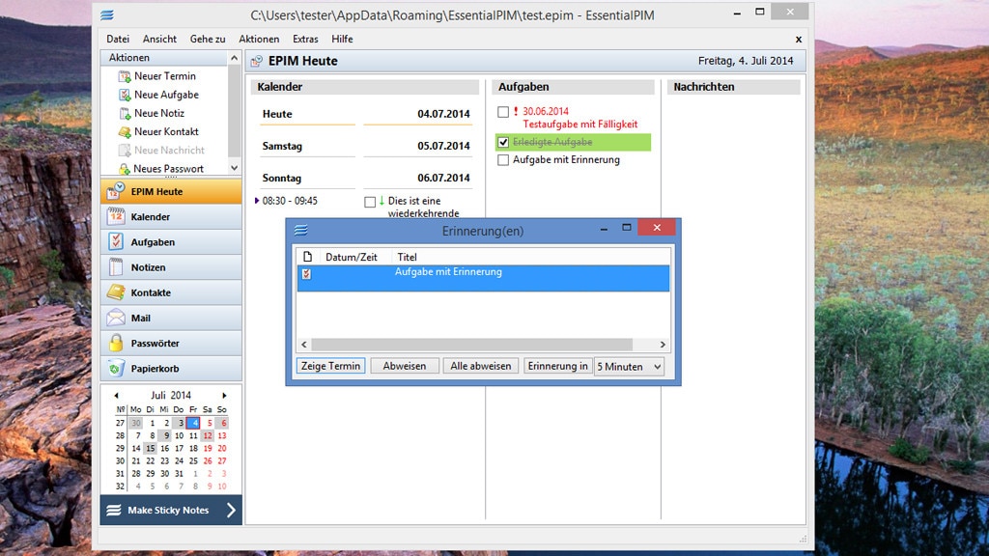Click the reminder list horizontal scrollbar thumb

(471, 345)
